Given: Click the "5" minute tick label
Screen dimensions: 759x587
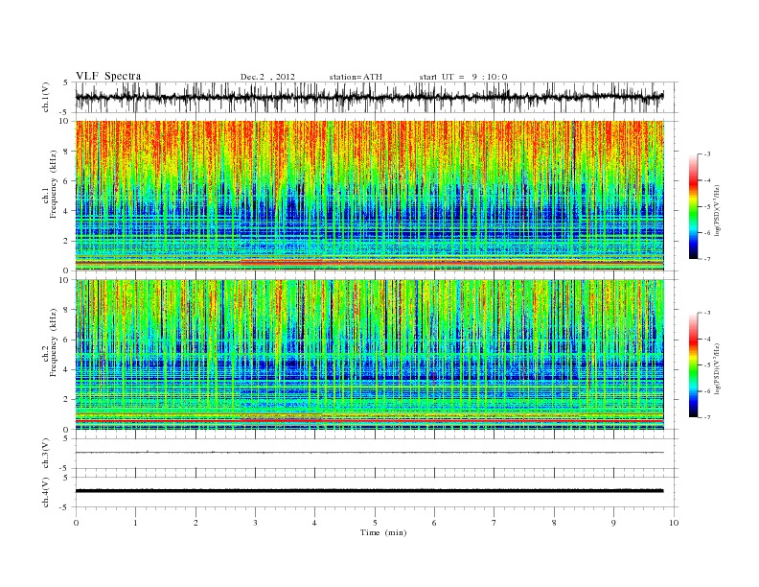Looking at the screenshot, I should pos(375,523).
